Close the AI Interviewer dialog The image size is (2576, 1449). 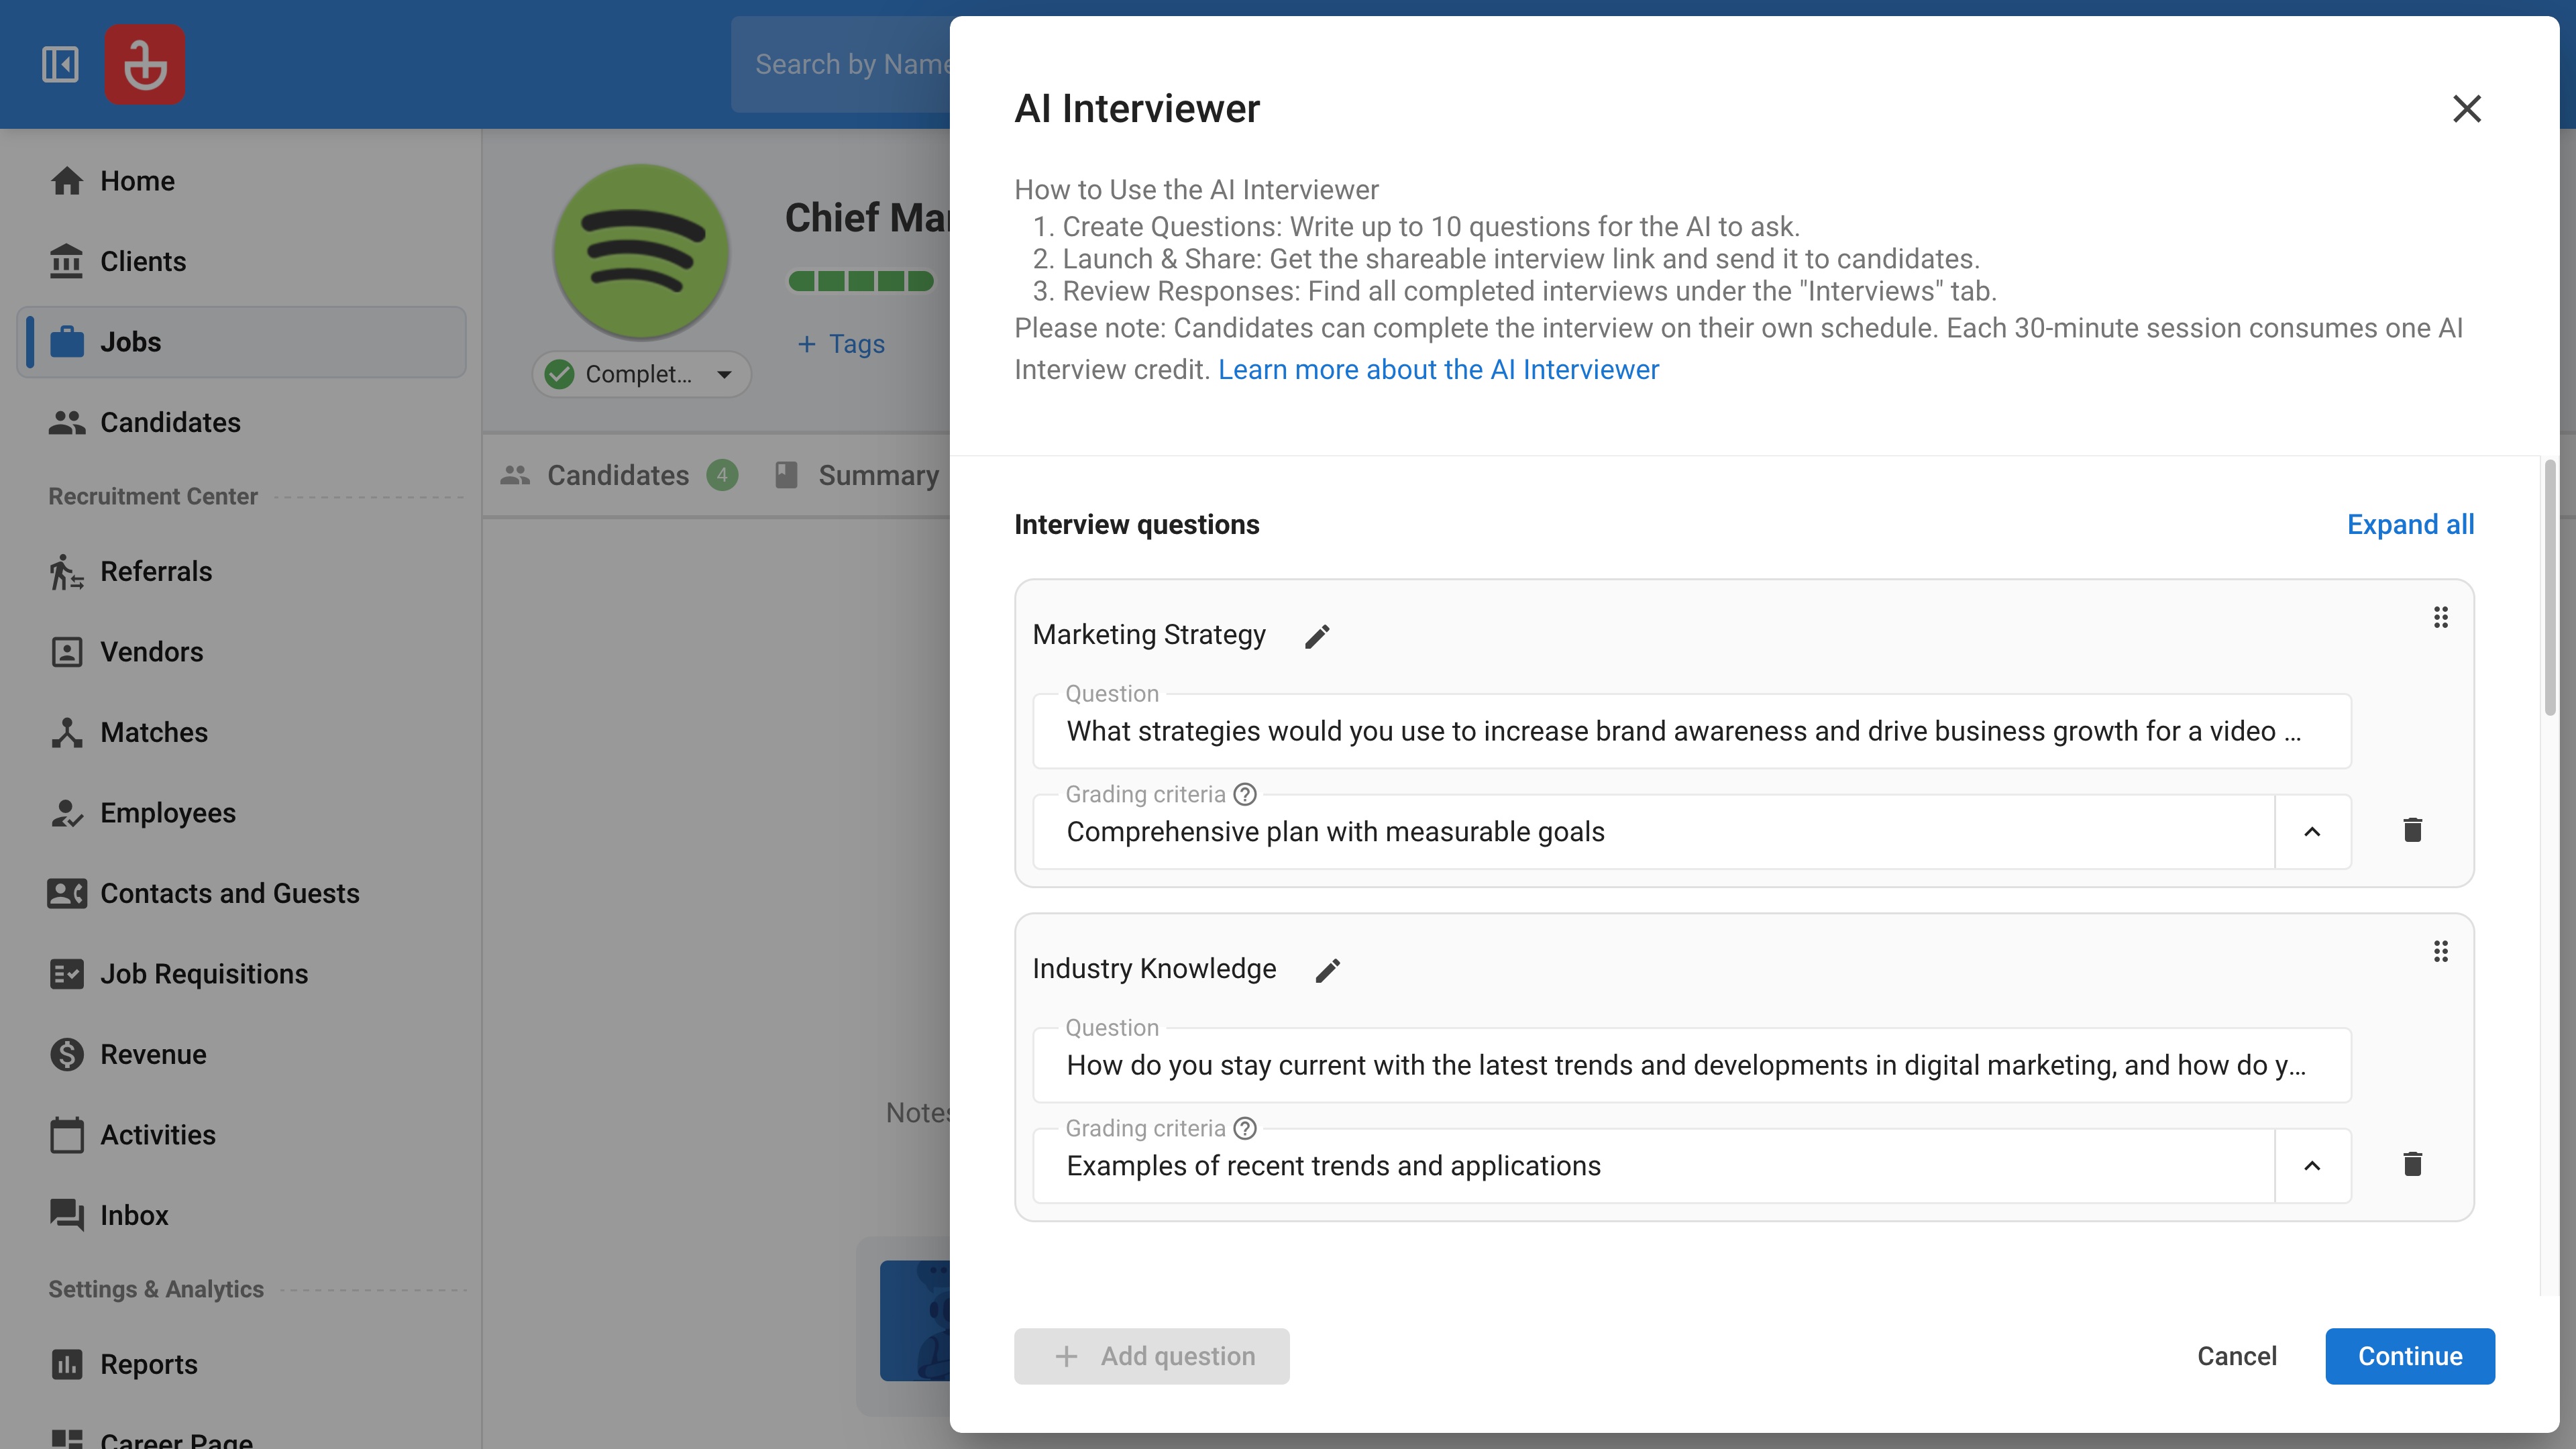click(x=2467, y=108)
